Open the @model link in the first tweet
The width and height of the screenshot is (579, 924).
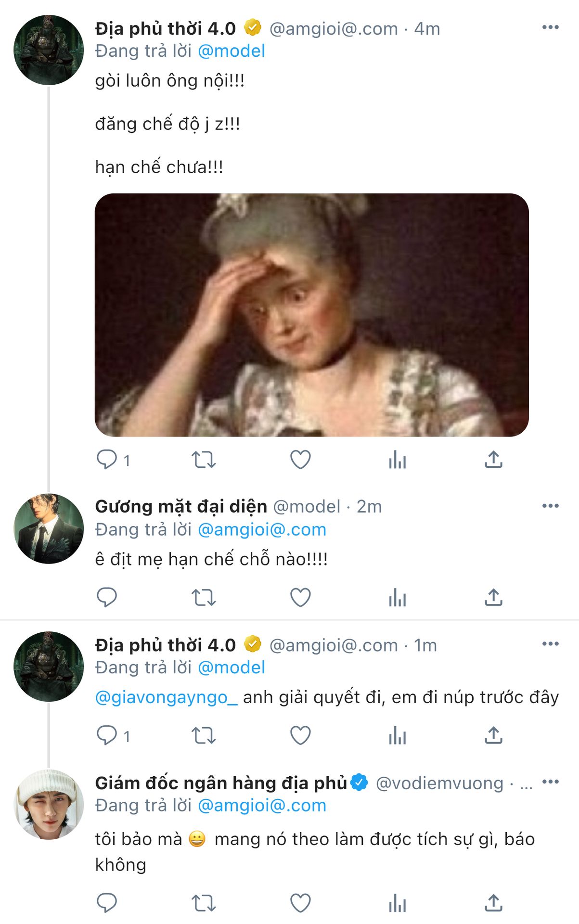[232, 51]
